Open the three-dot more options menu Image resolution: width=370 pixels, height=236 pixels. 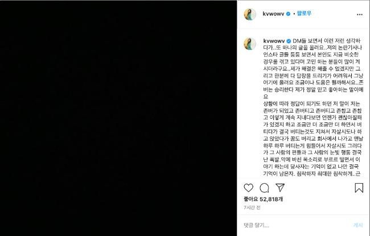pos(360,15)
